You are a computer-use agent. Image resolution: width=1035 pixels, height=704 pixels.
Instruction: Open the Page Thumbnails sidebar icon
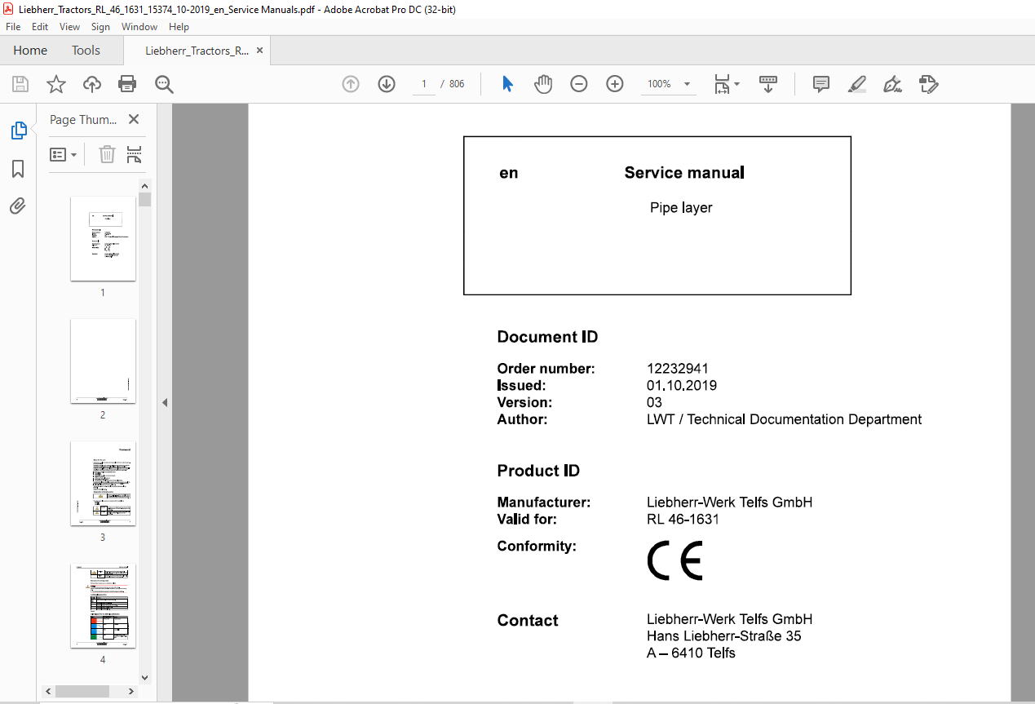pos(18,131)
